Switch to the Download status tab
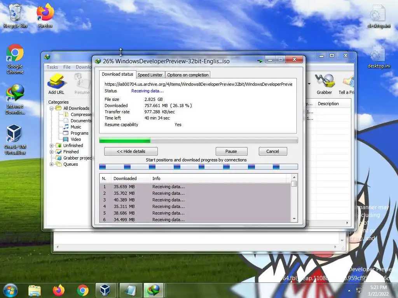This screenshot has height=298, width=398. [x=117, y=74]
